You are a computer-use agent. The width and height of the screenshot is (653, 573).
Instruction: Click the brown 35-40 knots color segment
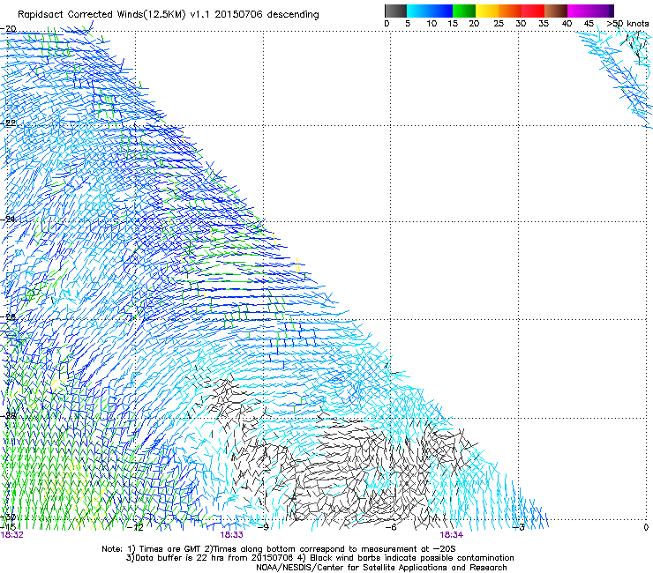pos(556,11)
